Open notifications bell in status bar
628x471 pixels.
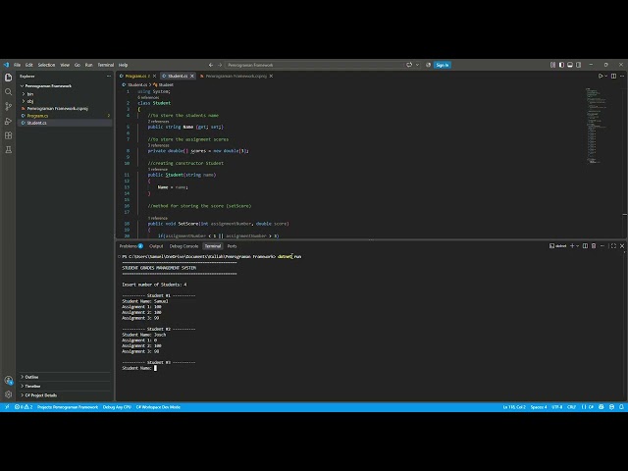[621, 407]
